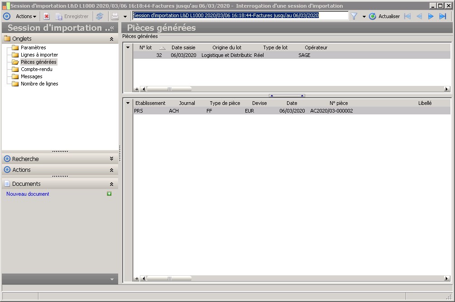Click the pièces grid horizontal scrollbar thumb

click(x=169, y=278)
